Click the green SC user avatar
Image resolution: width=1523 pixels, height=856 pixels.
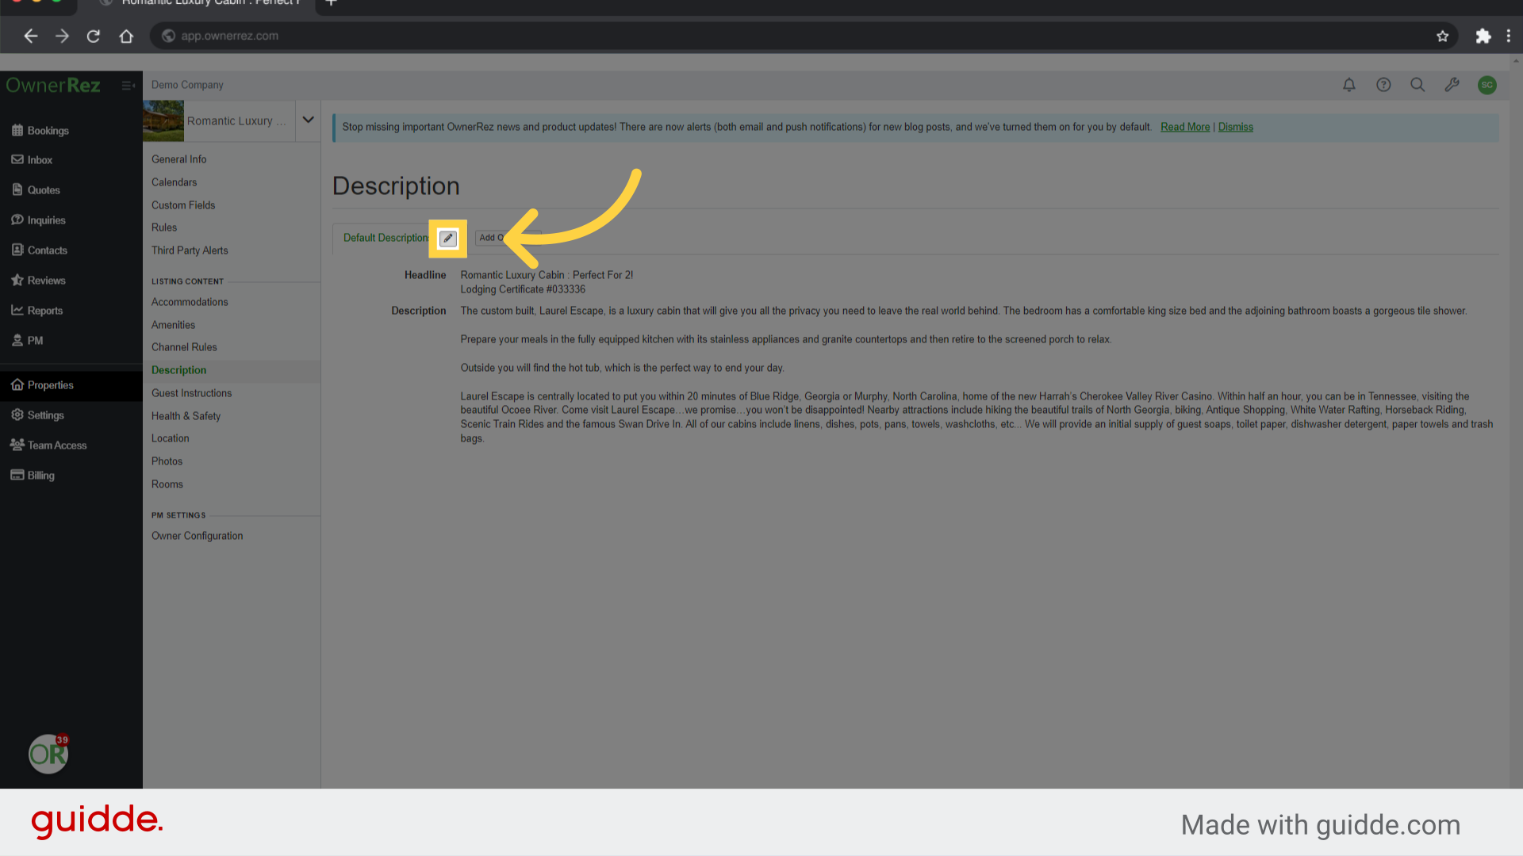click(1487, 85)
